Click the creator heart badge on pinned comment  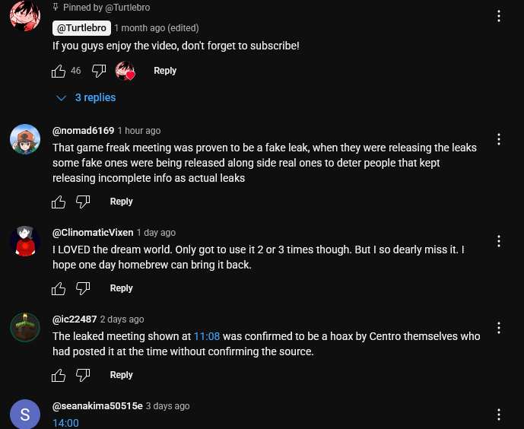coord(125,71)
